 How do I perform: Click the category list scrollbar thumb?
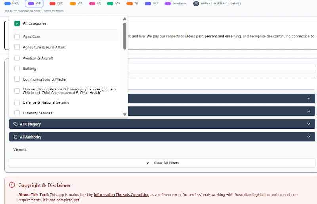point(124,36)
